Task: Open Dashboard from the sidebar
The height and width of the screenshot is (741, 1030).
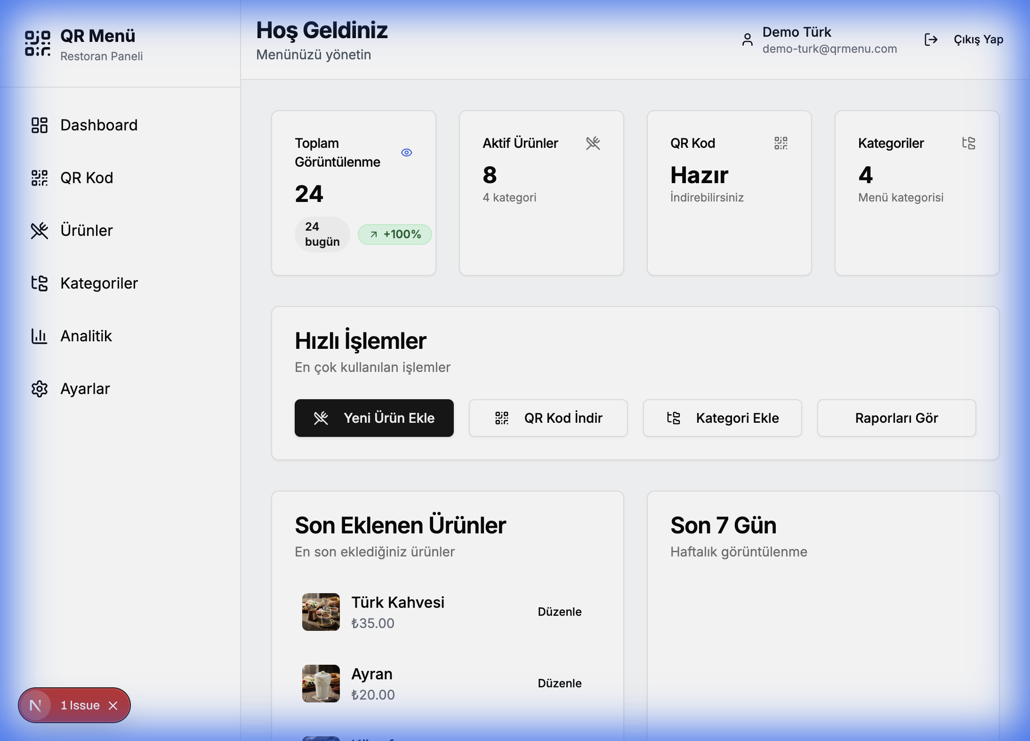Action: point(40,125)
